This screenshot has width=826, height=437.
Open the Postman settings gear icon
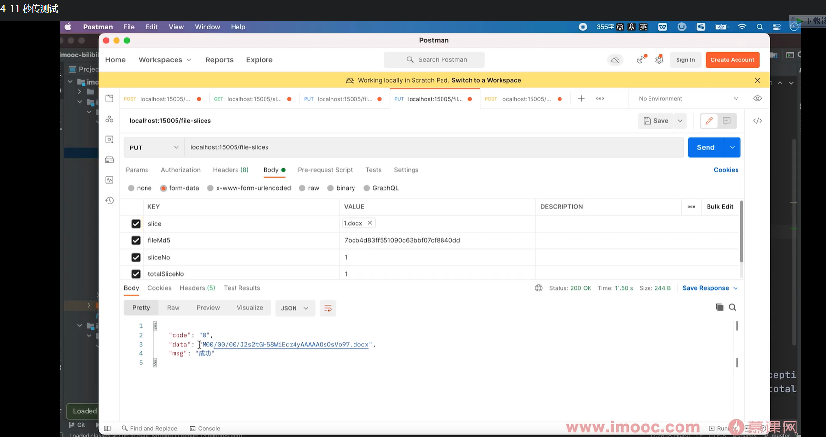tap(659, 59)
